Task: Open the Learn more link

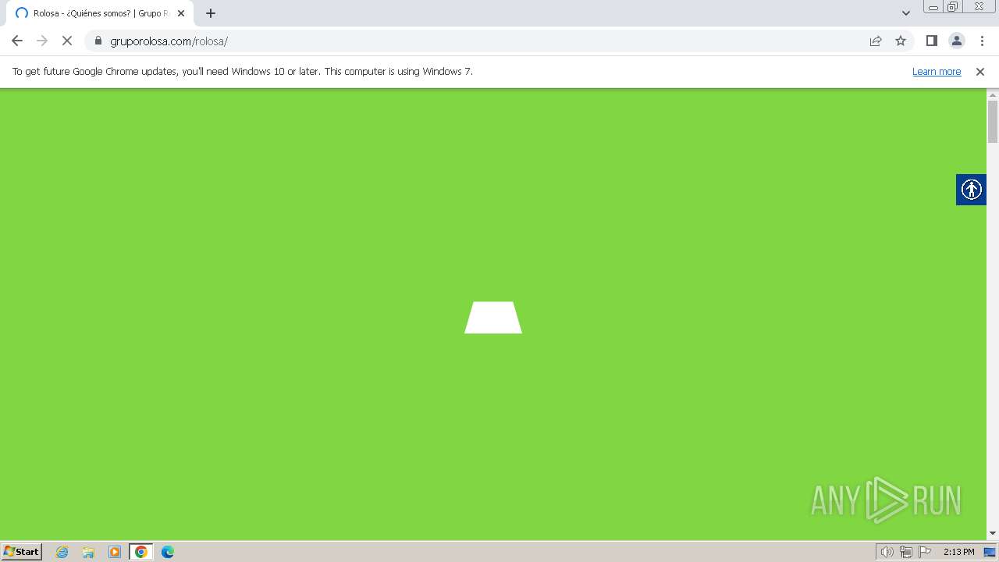Action: click(937, 71)
